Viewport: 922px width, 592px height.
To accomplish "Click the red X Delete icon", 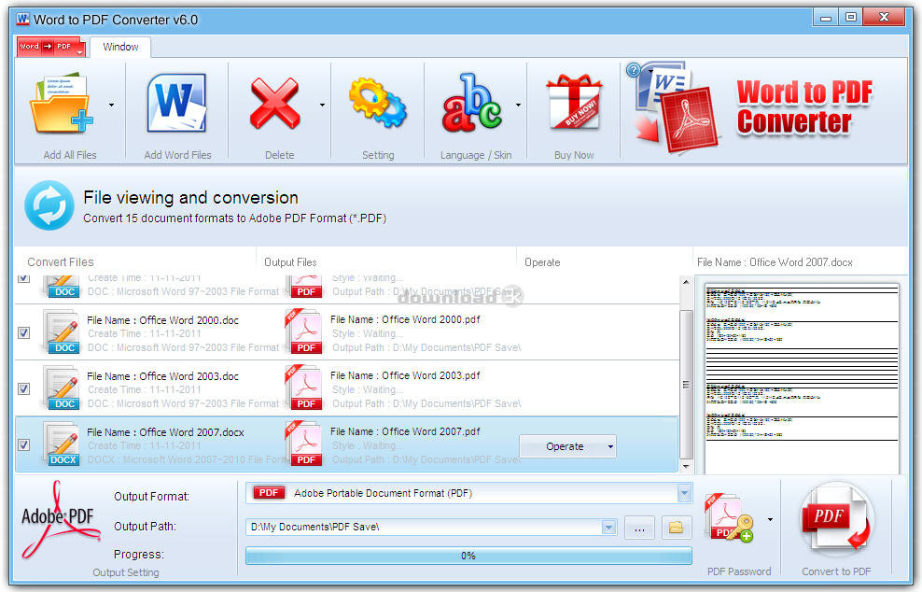I will tap(274, 105).
